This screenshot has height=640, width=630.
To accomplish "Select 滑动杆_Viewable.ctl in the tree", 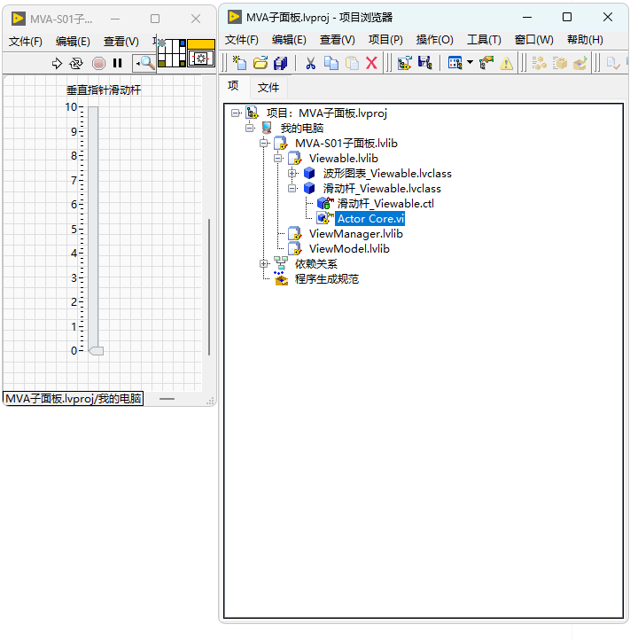I will [x=385, y=204].
